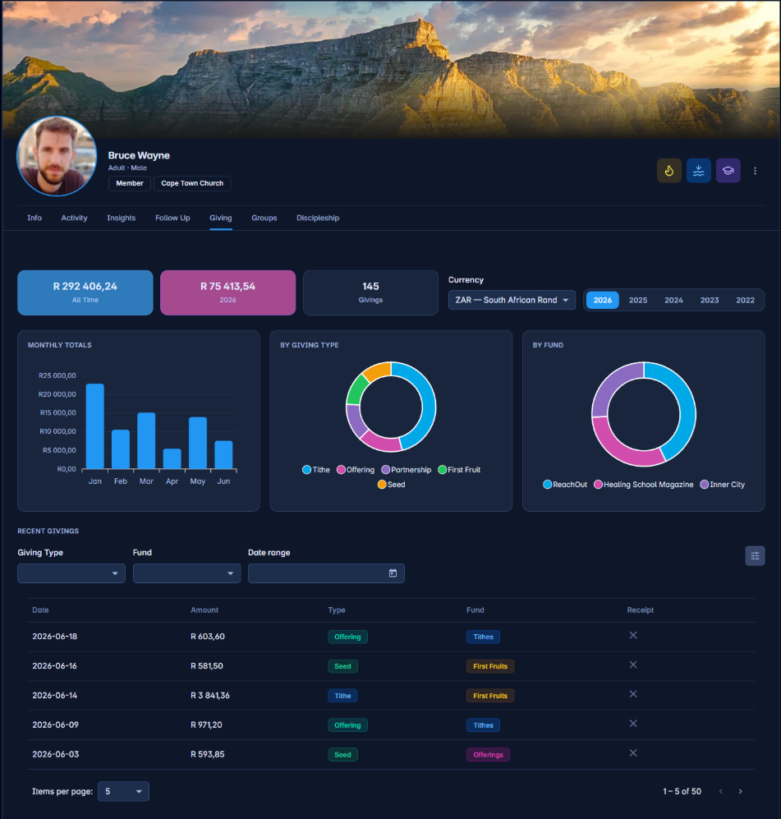The height and width of the screenshot is (819, 781).
Task: Open the three-dot more options menu
Action: pyautogui.click(x=755, y=171)
